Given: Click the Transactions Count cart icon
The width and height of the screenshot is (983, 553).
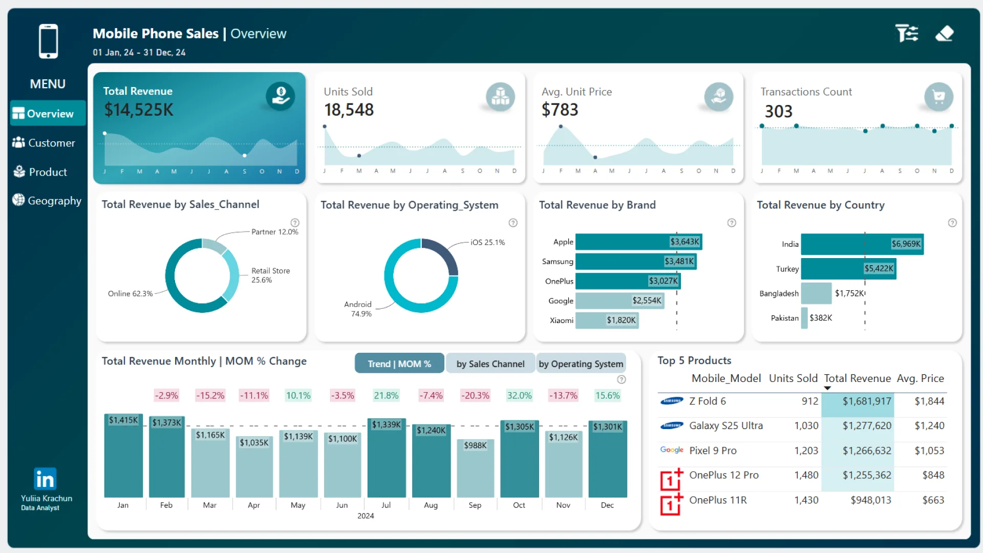Looking at the screenshot, I should [x=938, y=97].
